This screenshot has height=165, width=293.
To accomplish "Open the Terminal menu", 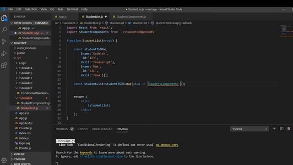I will [x=72, y=9].
